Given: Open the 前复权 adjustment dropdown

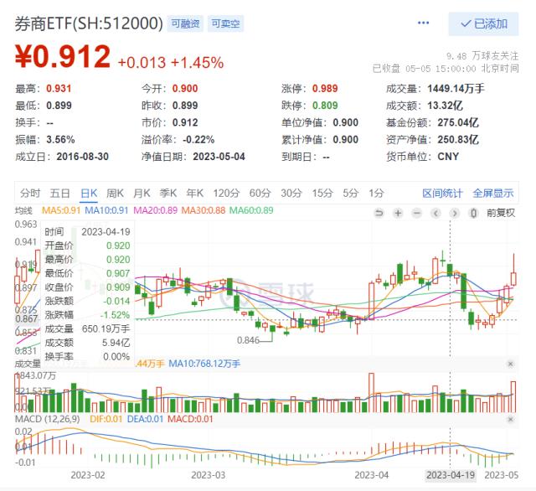Looking at the screenshot, I should pos(501,214).
